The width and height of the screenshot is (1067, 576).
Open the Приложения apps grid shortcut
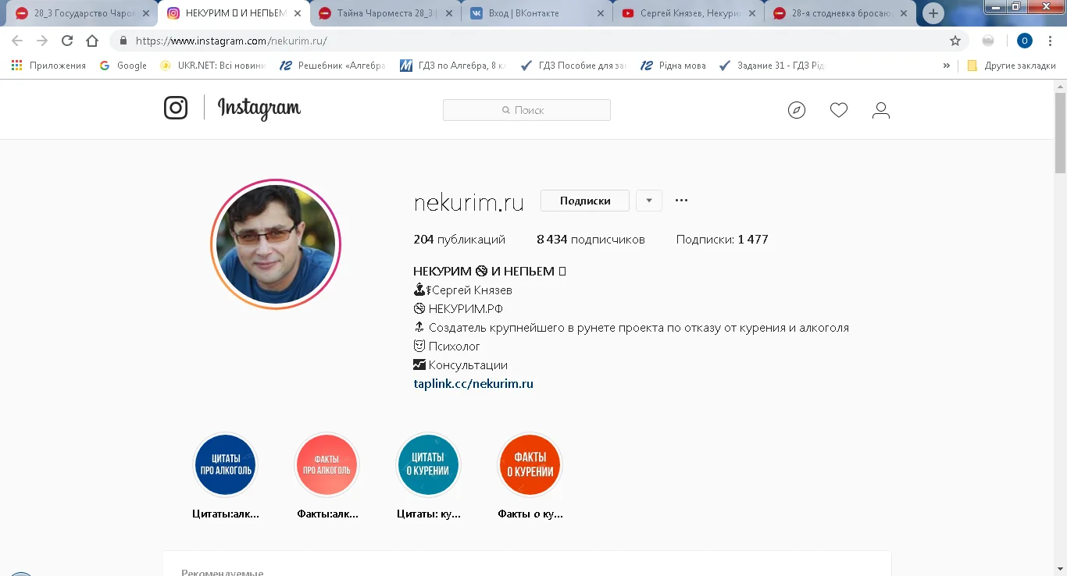(48, 66)
